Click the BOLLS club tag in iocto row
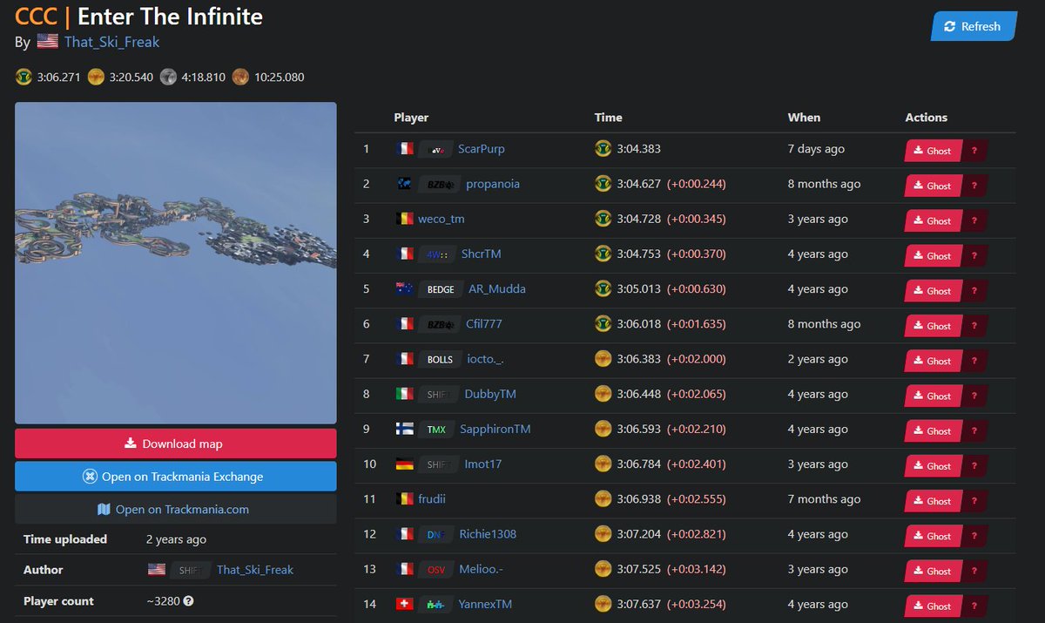This screenshot has height=623, width=1045. point(440,359)
